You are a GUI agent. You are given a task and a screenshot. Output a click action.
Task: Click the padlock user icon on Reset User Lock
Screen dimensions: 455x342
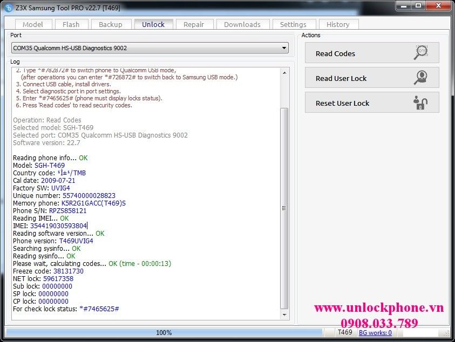point(420,102)
